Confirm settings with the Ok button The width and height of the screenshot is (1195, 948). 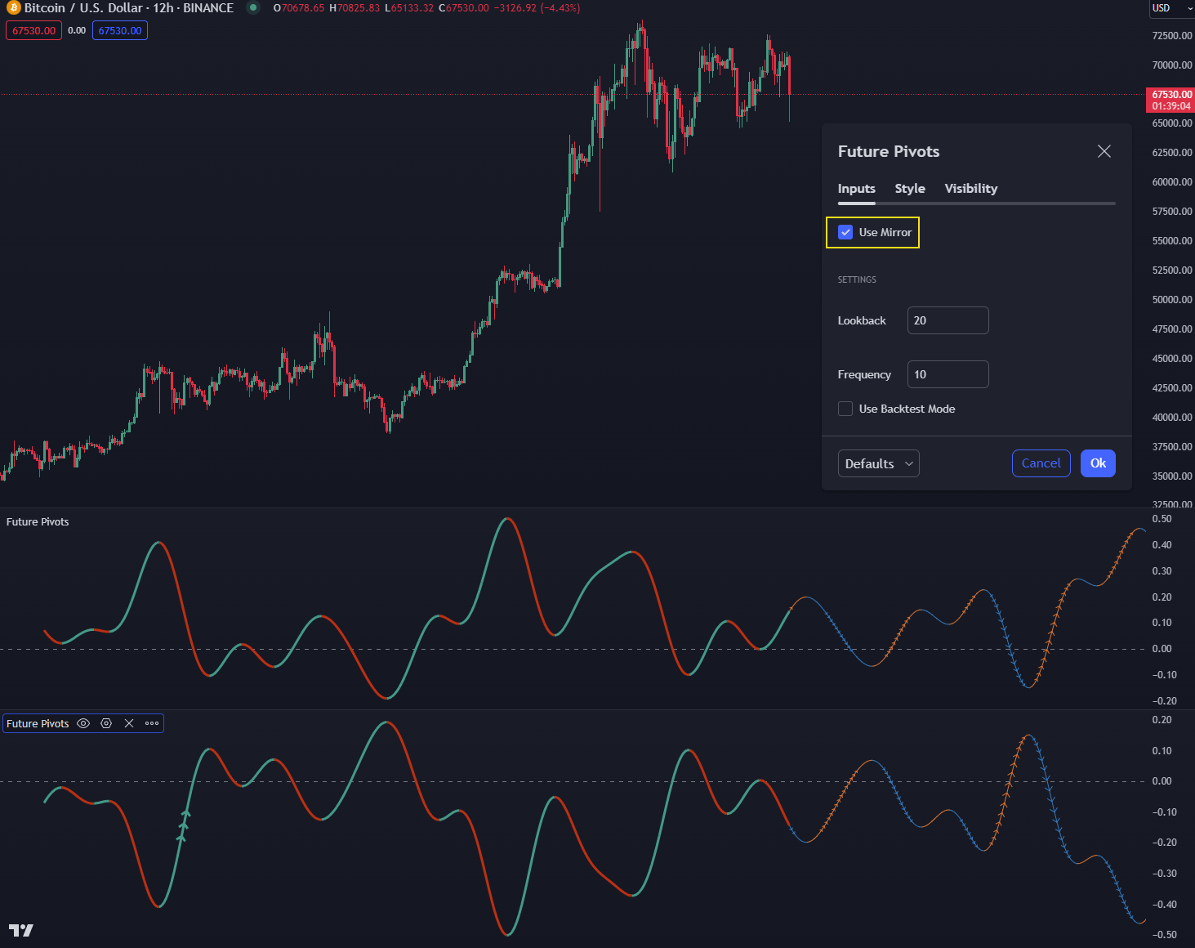point(1097,463)
